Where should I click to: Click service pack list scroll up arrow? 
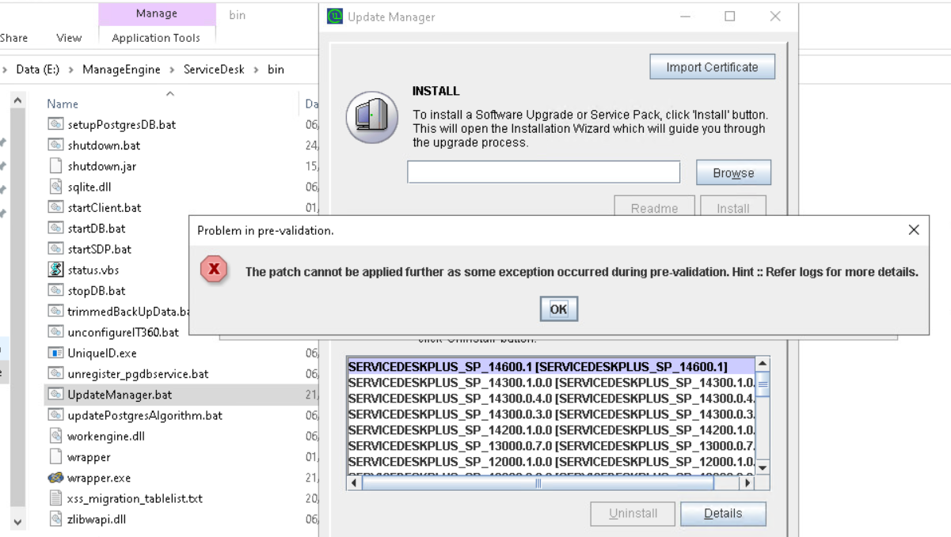(763, 364)
